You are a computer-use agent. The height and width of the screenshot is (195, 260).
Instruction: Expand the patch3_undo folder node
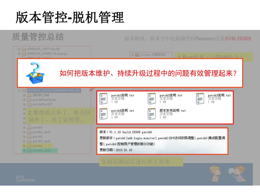[24, 141]
